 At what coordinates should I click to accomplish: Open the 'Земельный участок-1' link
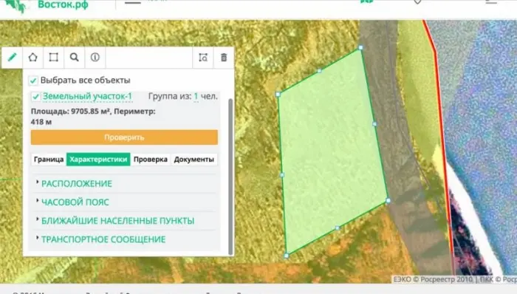(x=87, y=96)
